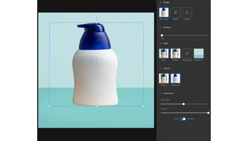Collapse the Advanced section
The image size is (248, 141).
coord(160,94)
